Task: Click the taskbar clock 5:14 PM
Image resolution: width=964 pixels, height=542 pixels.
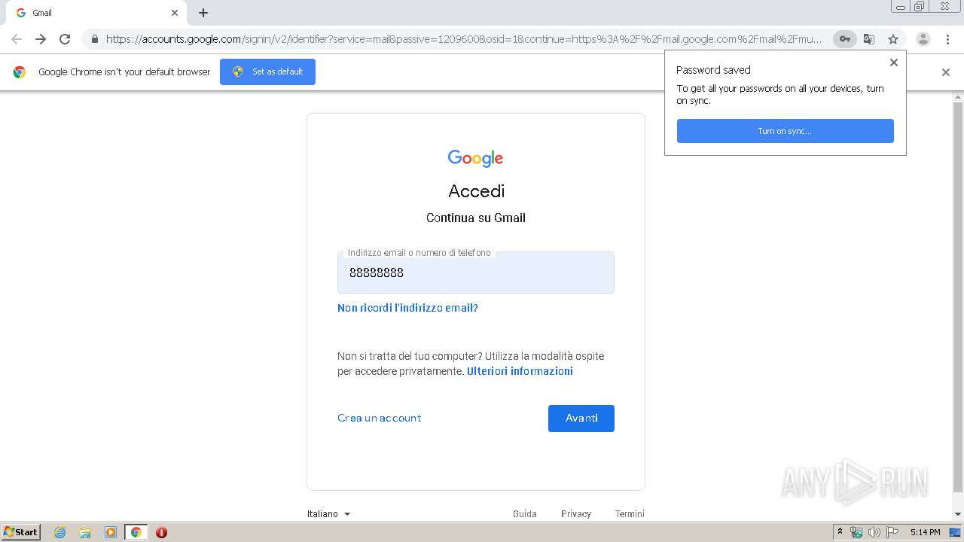Action: (925, 532)
